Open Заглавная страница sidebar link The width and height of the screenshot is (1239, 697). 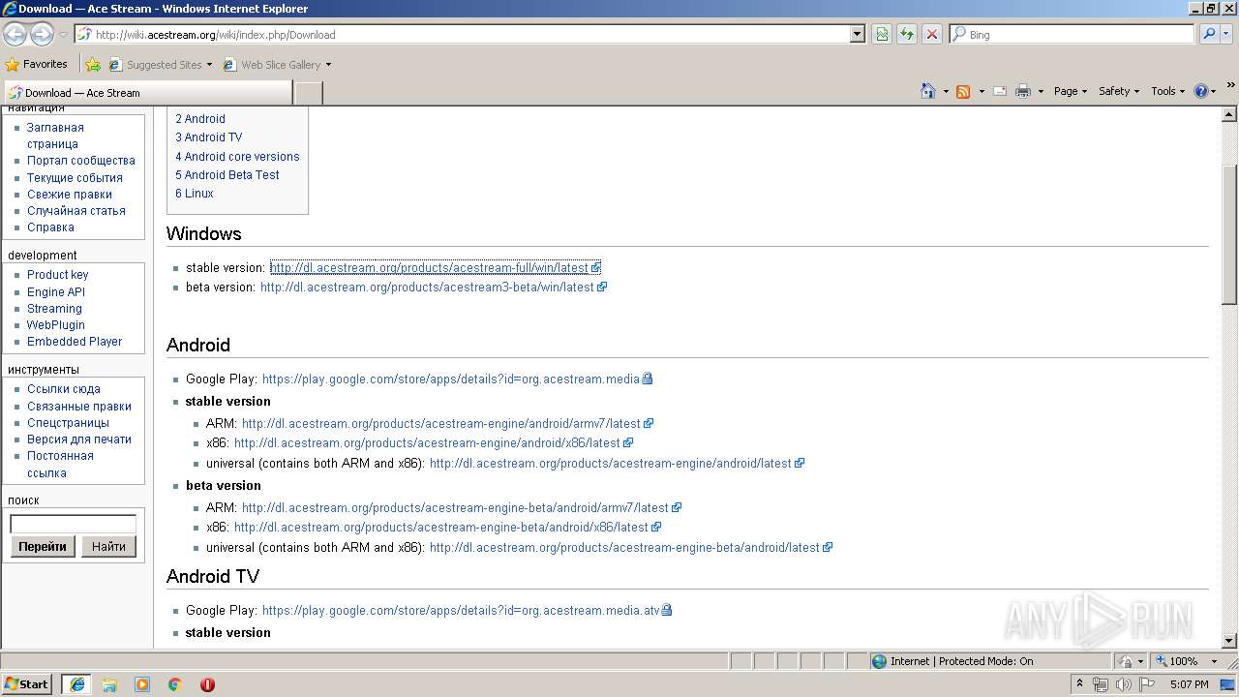coord(55,136)
